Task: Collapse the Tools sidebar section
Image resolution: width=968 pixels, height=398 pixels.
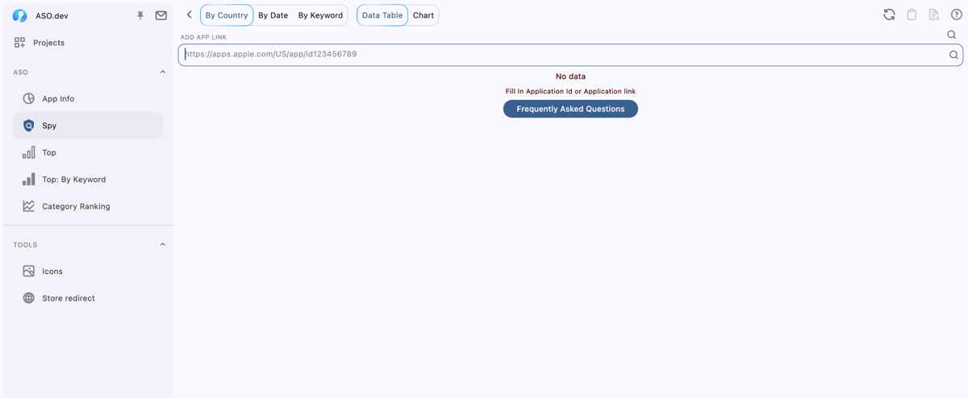Action: coord(162,245)
